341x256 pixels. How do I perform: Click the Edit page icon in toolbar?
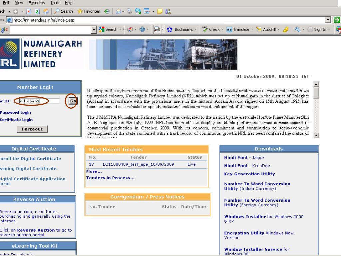coord(147,11)
